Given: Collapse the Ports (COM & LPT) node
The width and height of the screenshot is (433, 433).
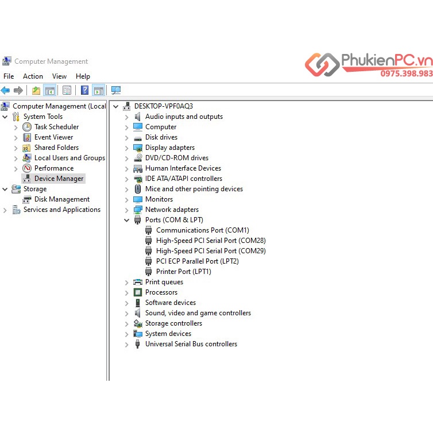Looking at the screenshot, I should [x=127, y=220].
